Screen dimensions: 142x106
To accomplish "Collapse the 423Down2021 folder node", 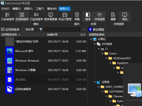I will point(107,58).
